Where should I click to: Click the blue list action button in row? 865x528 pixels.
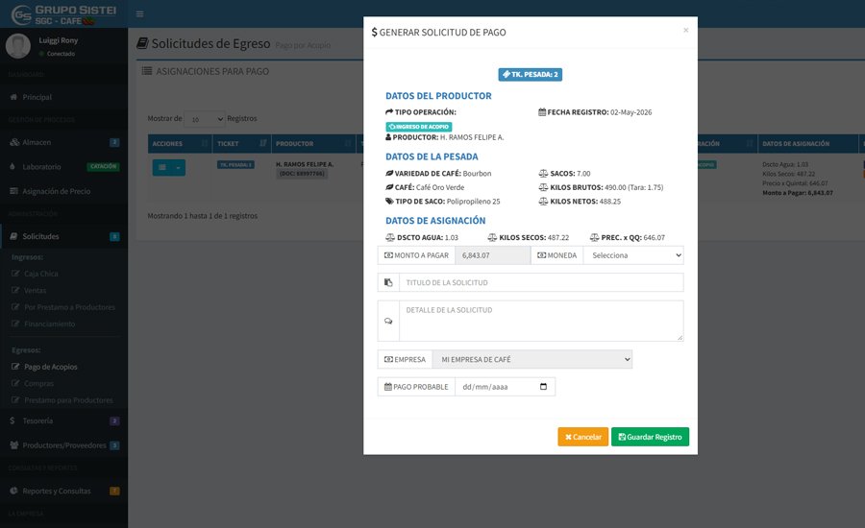tap(162, 168)
